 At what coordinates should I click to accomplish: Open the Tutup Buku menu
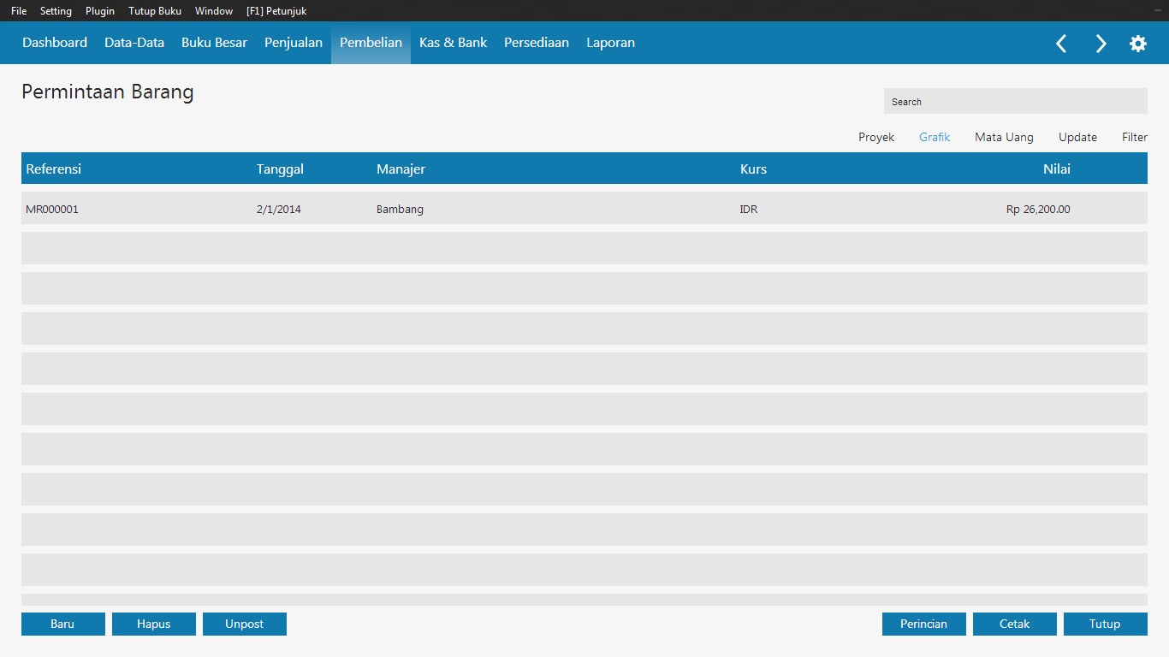pos(155,11)
